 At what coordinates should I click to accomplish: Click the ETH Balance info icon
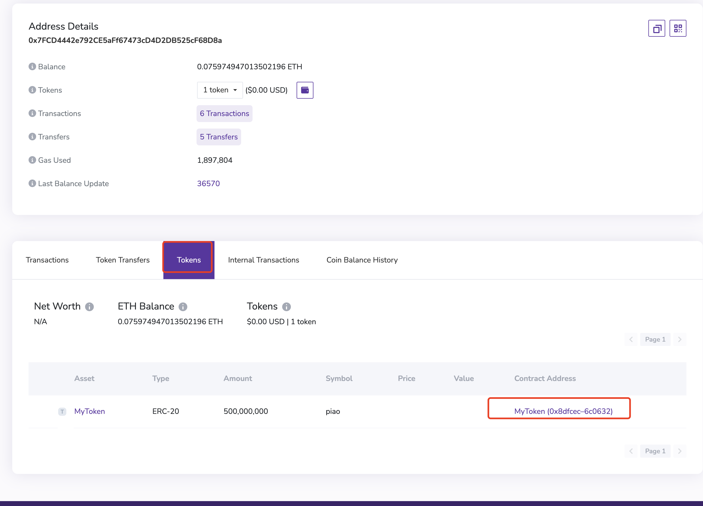pyautogui.click(x=183, y=307)
